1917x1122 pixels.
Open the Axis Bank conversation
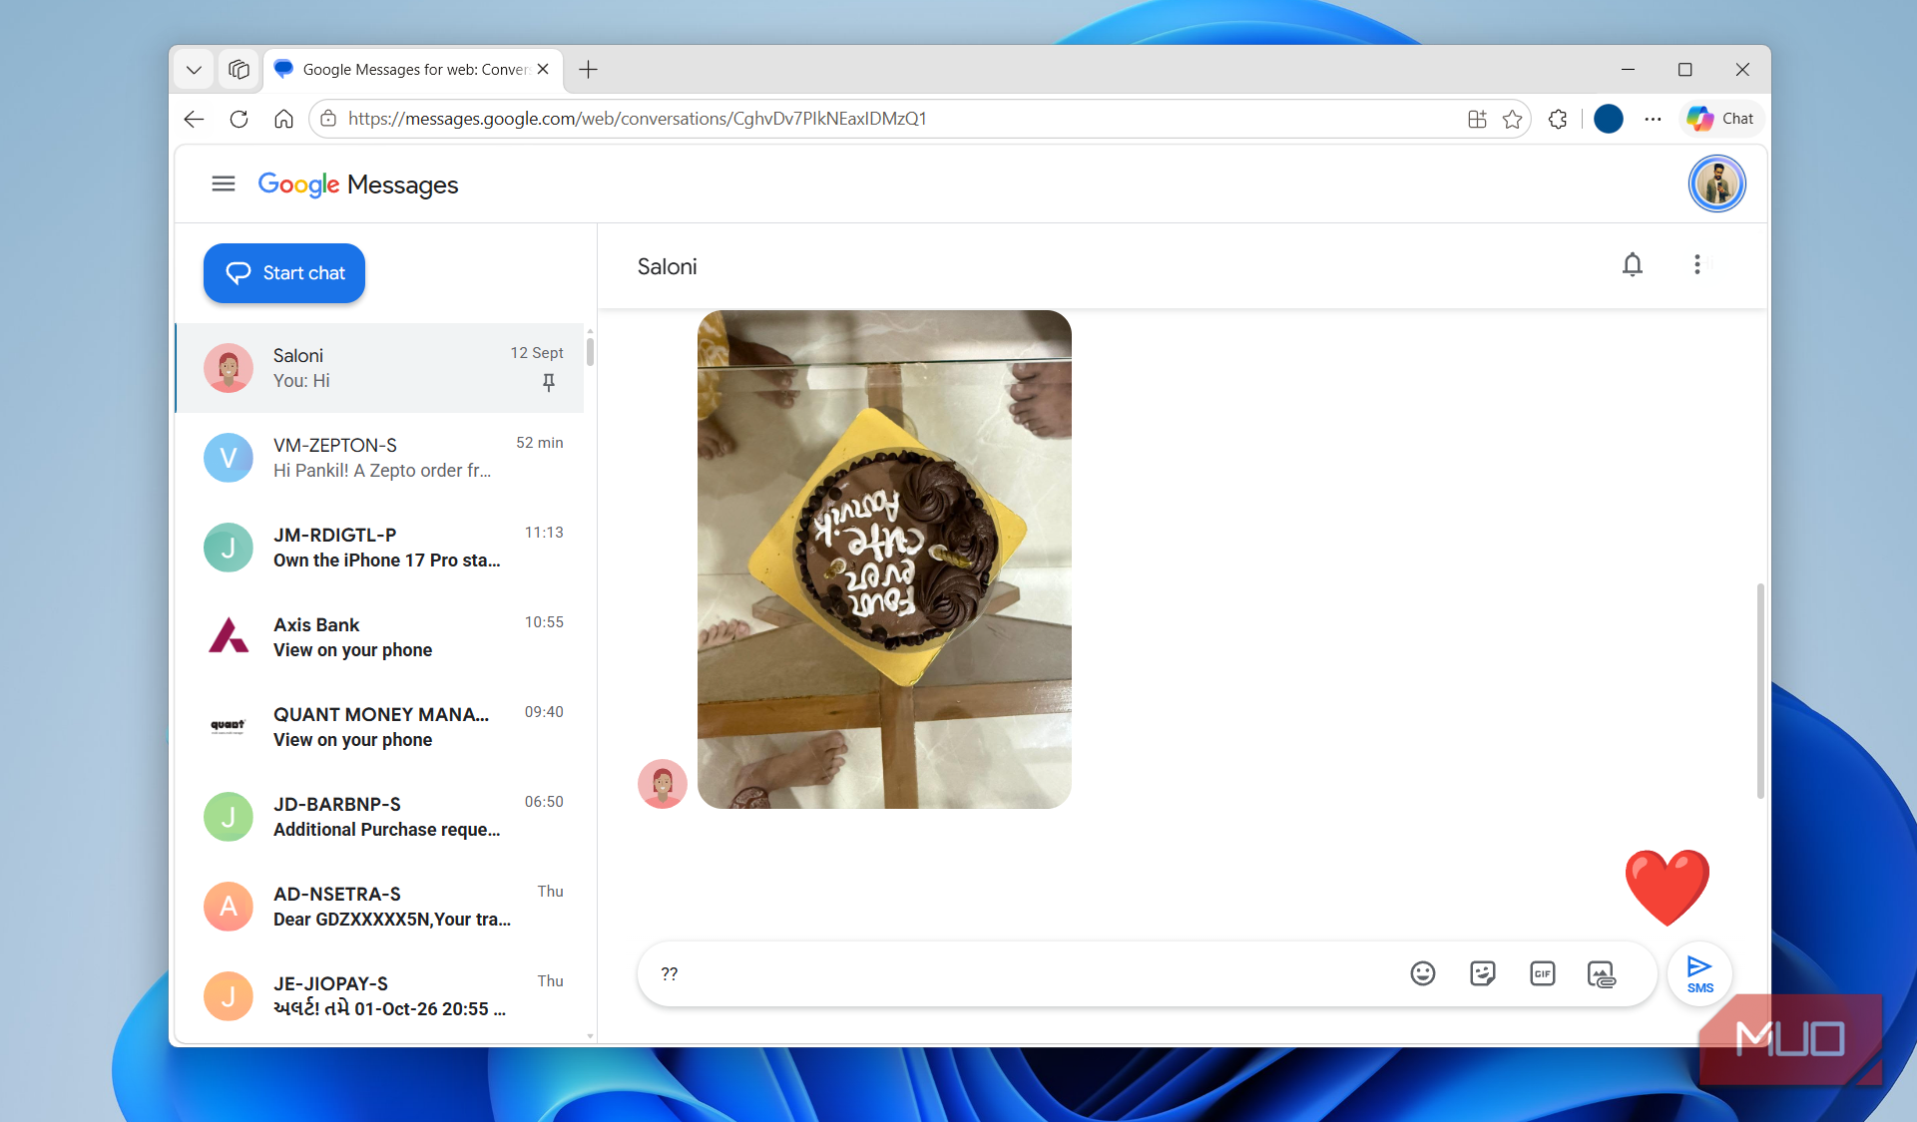click(379, 637)
